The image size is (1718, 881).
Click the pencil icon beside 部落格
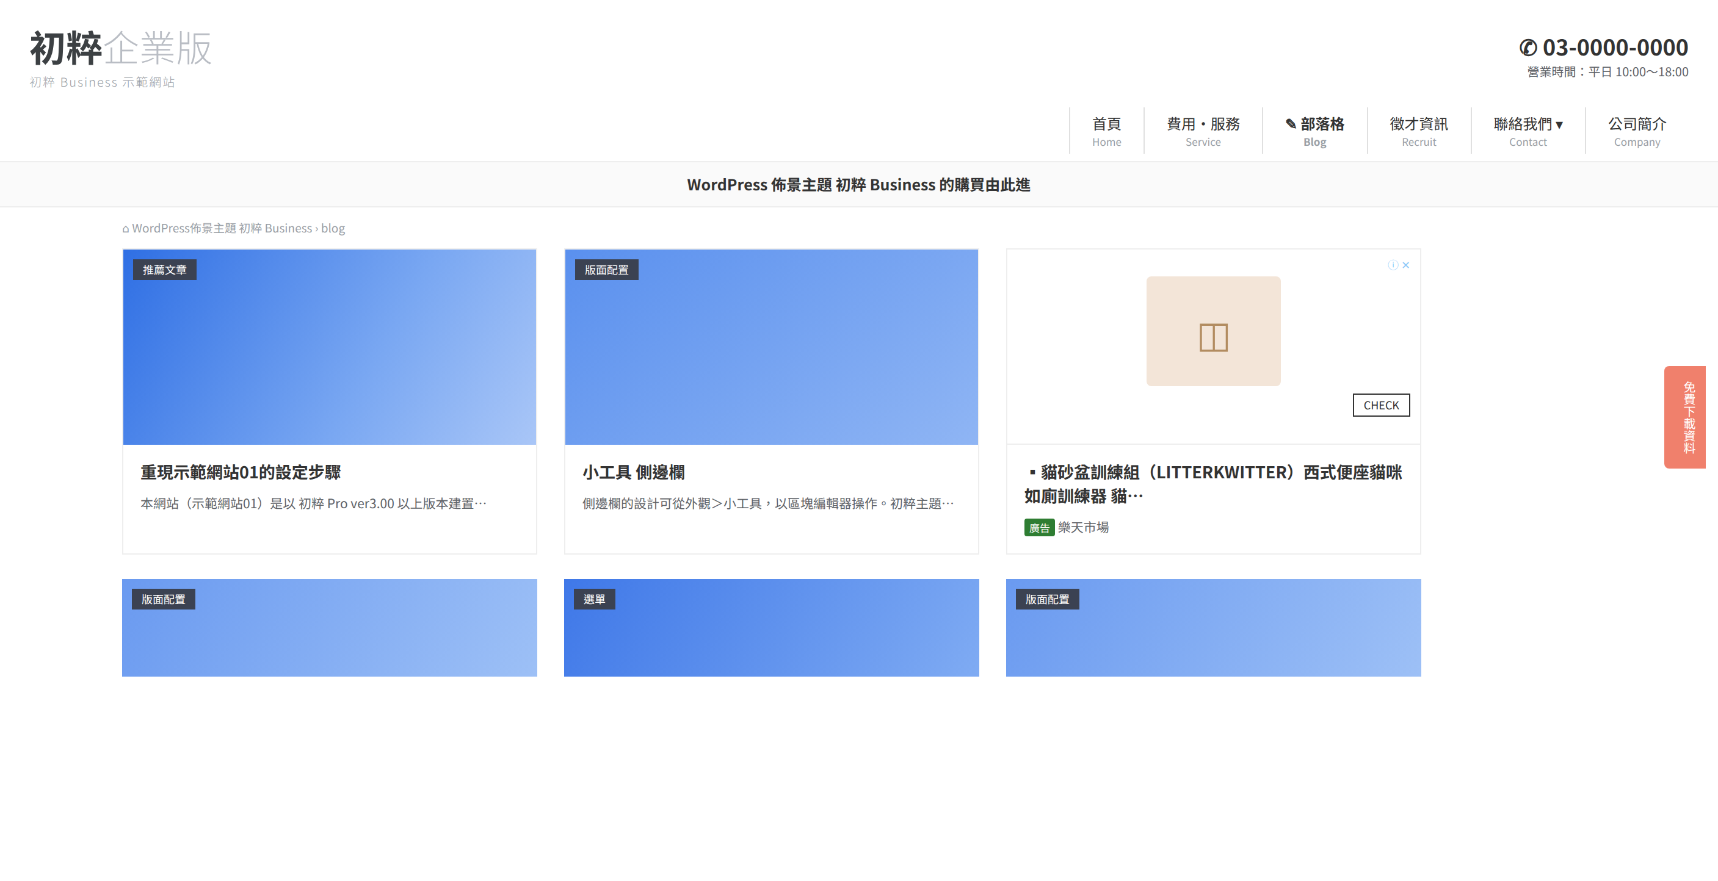coord(1291,124)
